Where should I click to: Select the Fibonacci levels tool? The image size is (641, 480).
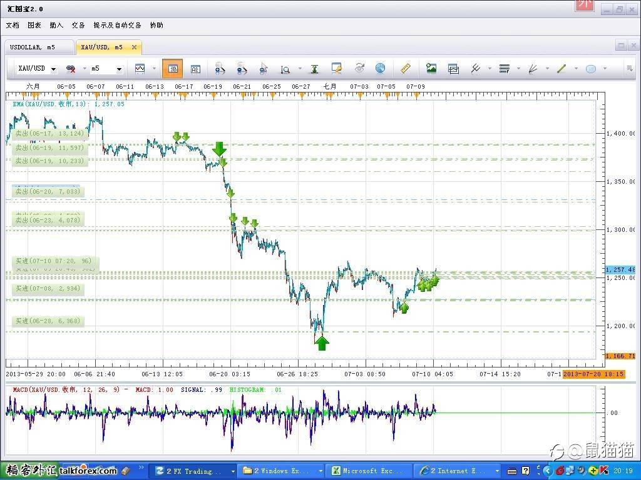[x=505, y=69]
